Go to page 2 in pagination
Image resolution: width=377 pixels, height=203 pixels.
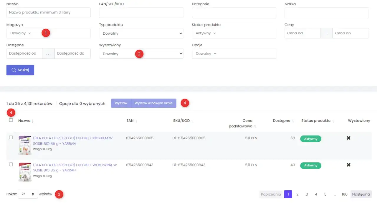297,194
